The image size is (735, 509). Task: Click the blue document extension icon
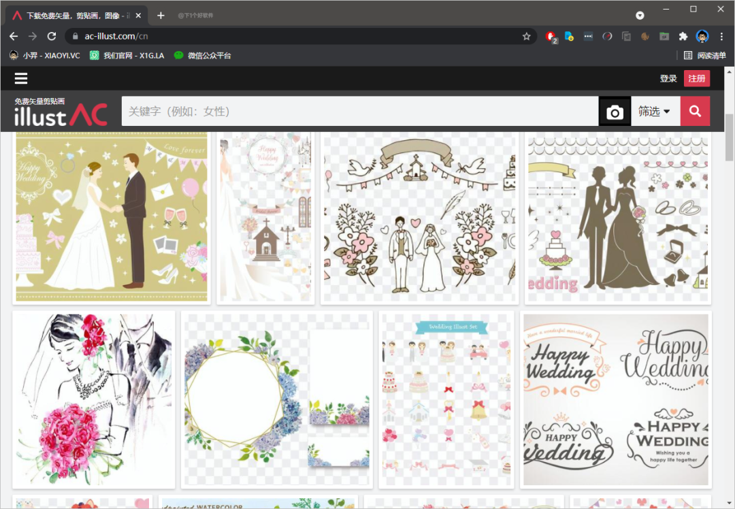tap(569, 36)
